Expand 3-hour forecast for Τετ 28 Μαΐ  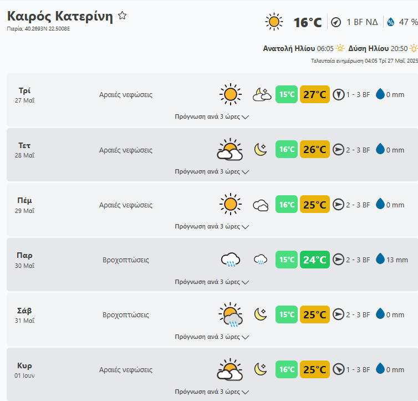point(212,172)
